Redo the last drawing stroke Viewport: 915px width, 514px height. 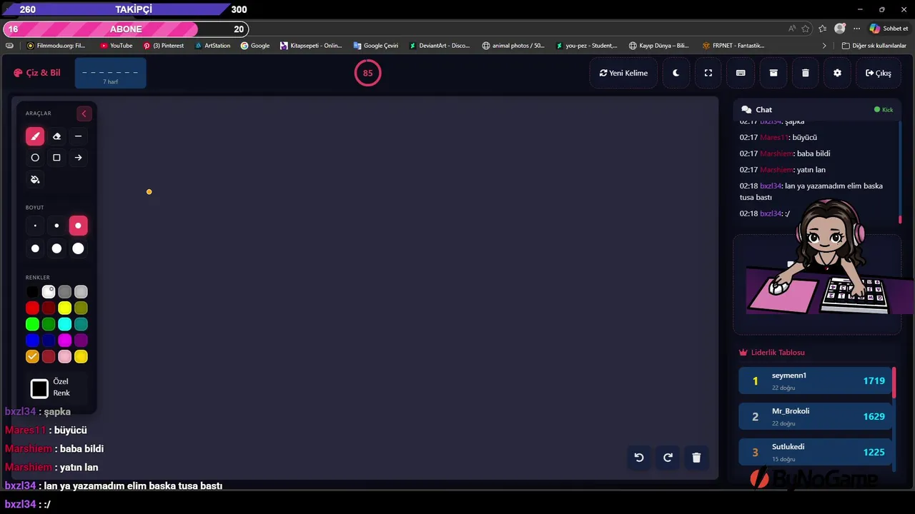coord(668,458)
